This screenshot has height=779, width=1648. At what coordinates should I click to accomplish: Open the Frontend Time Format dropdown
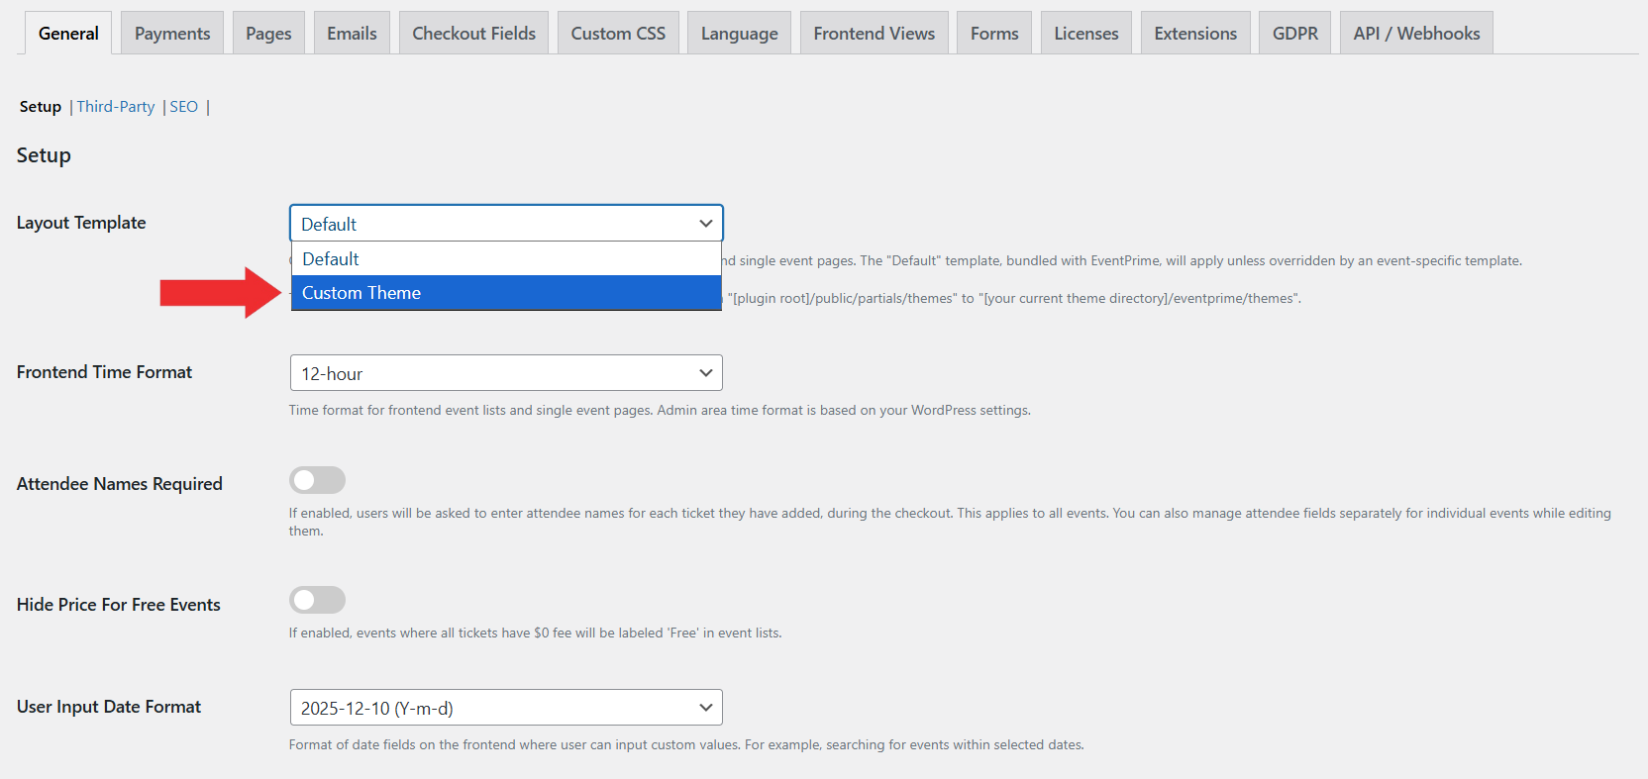coord(505,373)
